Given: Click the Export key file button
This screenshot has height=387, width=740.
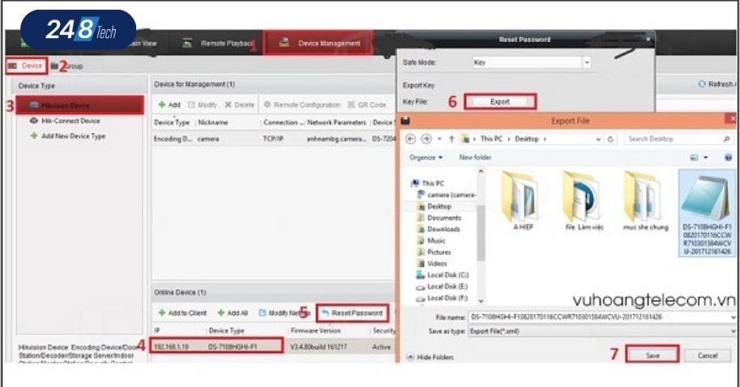Looking at the screenshot, I should pyautogui.click(x=500, y=102).
